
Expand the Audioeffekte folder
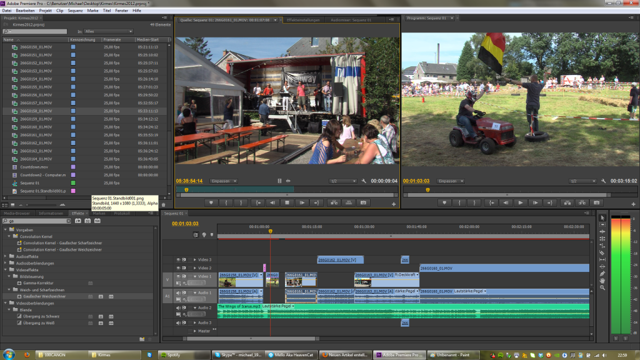(6, 257)
